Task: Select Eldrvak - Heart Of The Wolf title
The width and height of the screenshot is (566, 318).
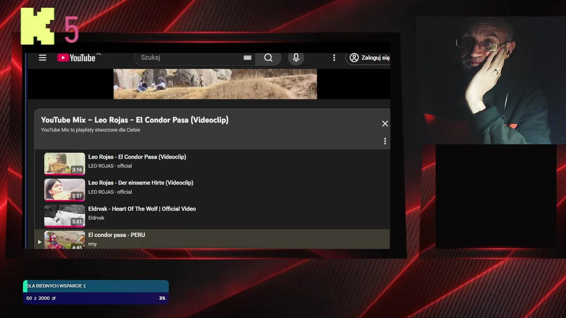Action: pyautogui.click(x=142, y=209)
